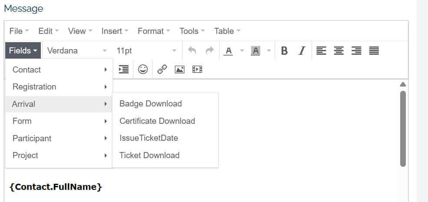Insert image icon

click(x=179, y=70)
